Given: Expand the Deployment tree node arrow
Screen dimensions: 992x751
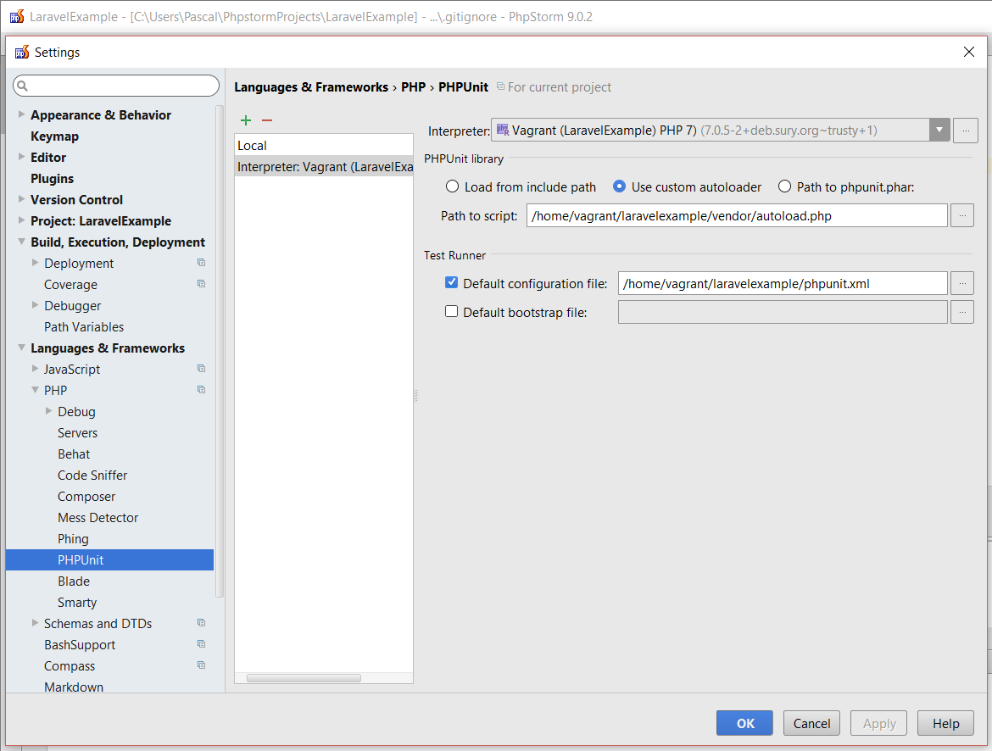Looking at the screenshot, I should (x=36, y=263).
